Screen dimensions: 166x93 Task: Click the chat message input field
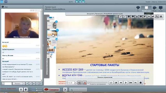(x=8, y=84)
